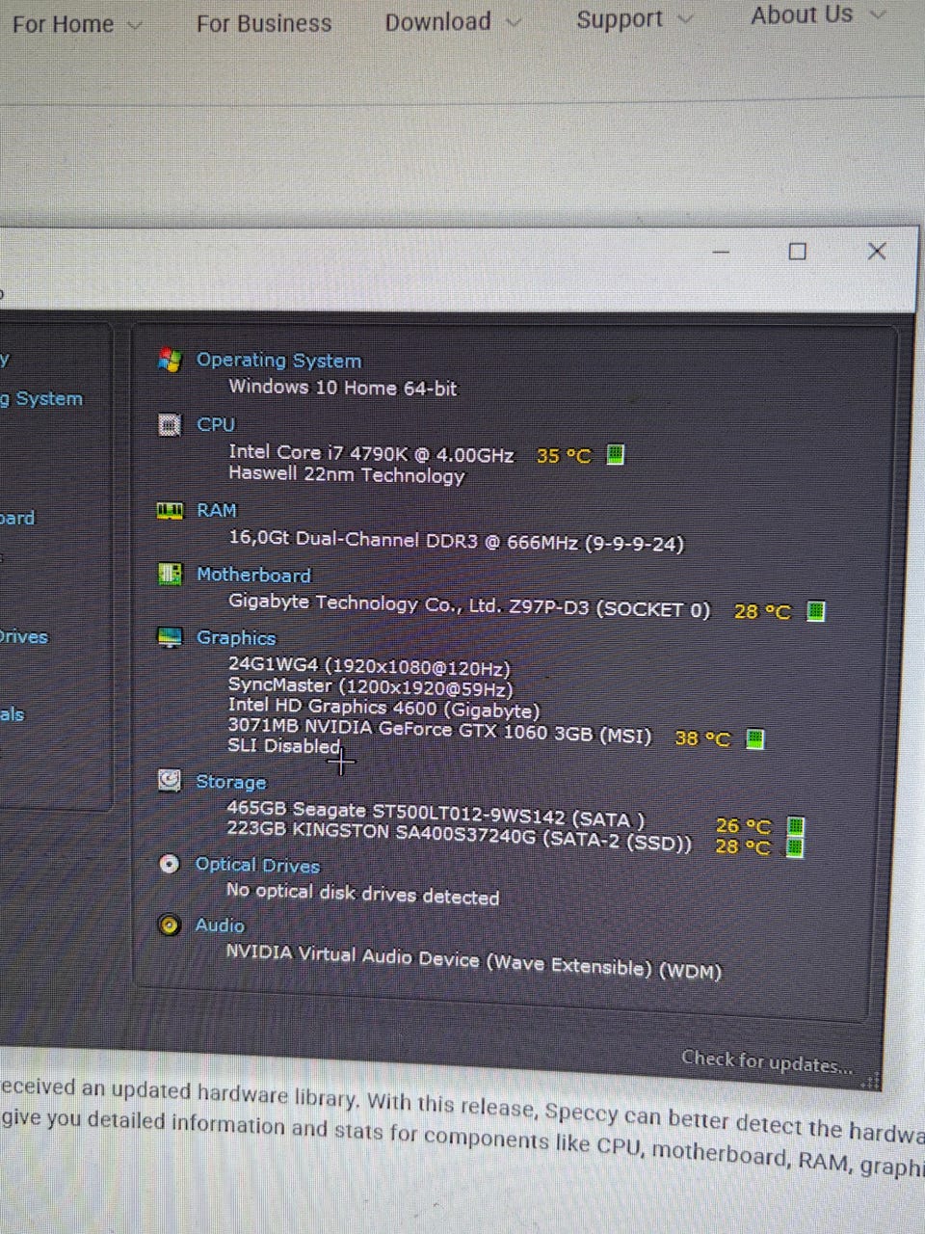Viewport: 925px width, 1234px height.
Task: Click SyncMaster monitor entry
Action: 370,687
